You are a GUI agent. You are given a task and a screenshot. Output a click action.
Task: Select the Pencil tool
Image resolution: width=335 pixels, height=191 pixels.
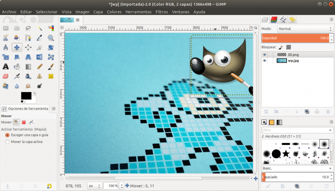40,67
